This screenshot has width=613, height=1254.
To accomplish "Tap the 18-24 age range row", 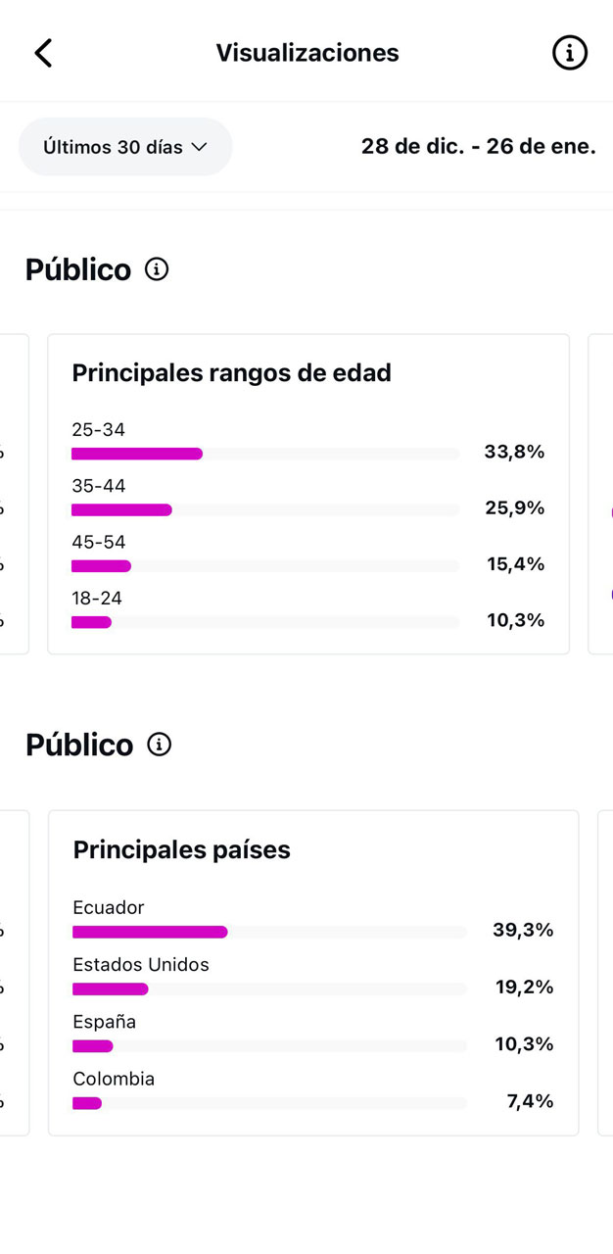I will pyautogui.click(x=264, y=611).
